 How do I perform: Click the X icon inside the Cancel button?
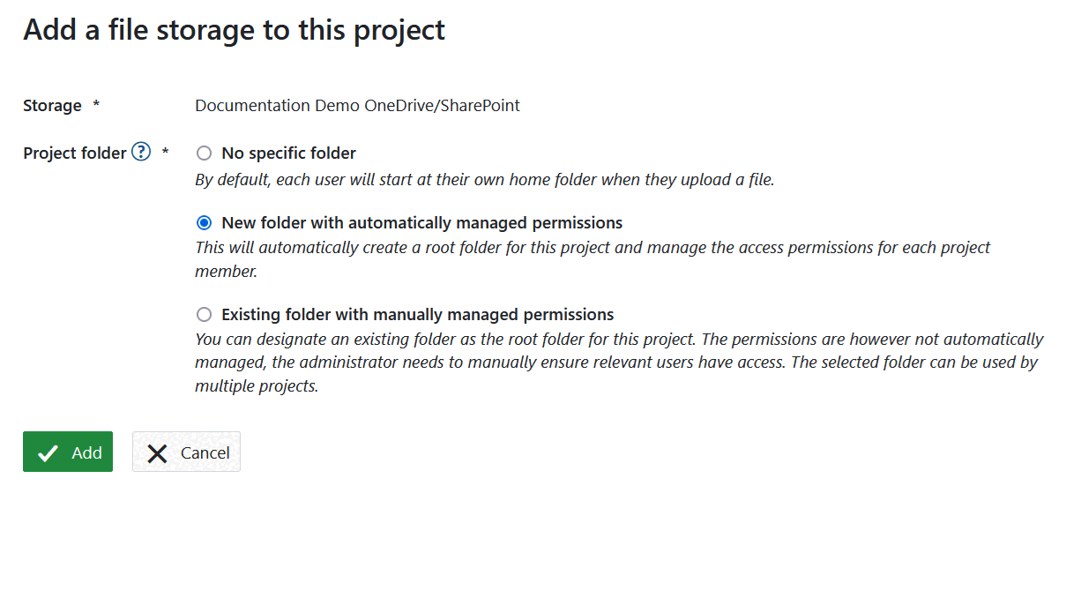(x=157, y=452)
